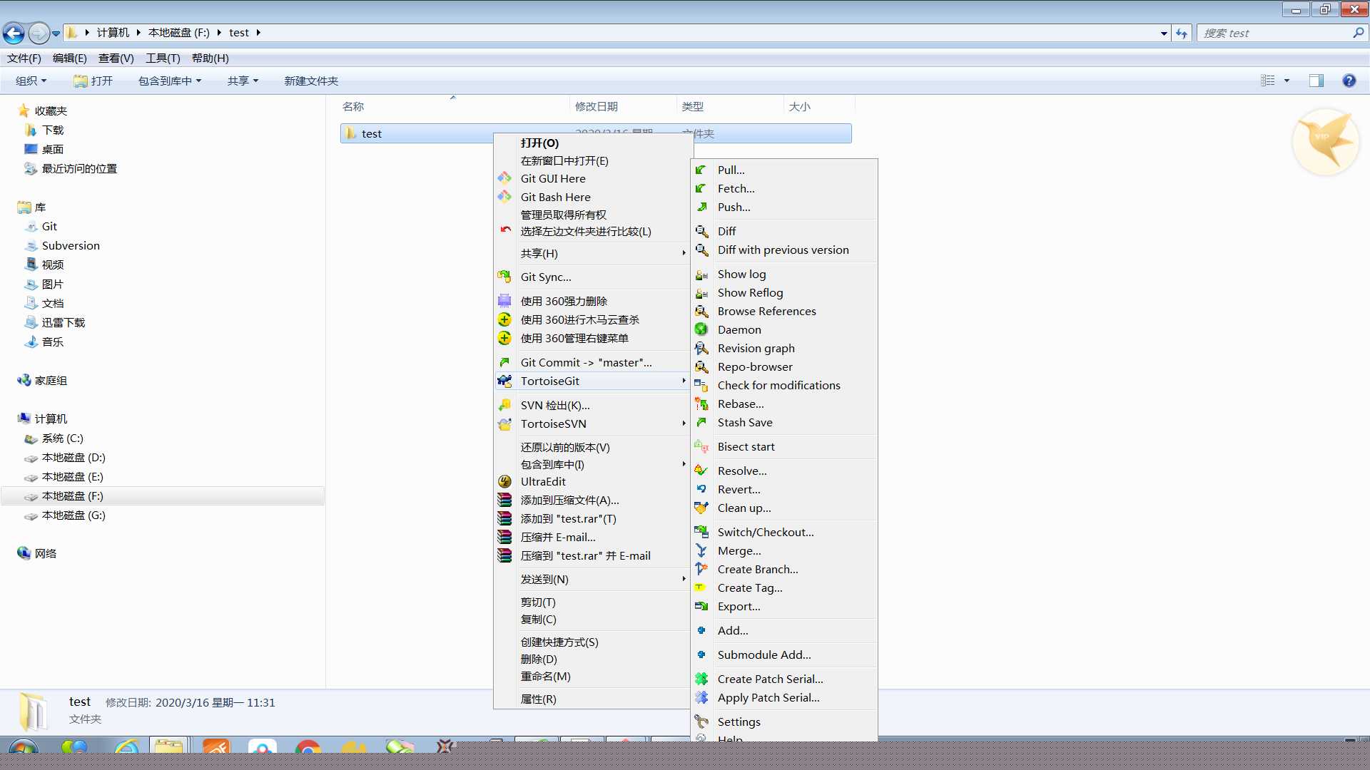Image resolution: width=1370 pixels, height=770 pixels.
Task: Click the Diff icon in TortoiseGit menu
Action: tap(702, 231)
